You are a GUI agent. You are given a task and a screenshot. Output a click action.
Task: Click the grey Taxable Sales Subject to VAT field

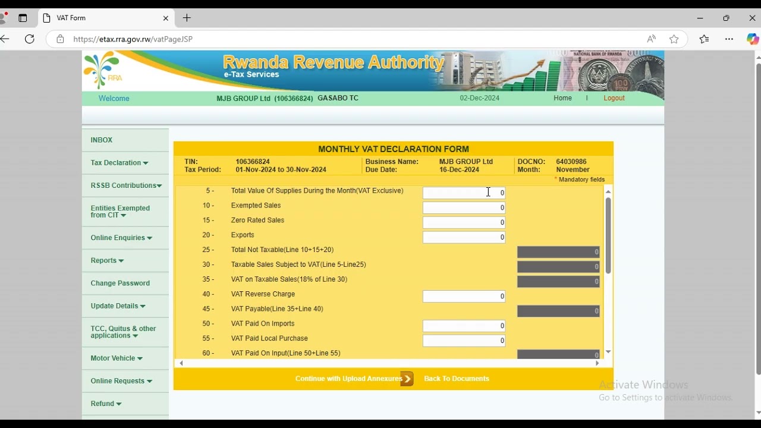[559, 267]
